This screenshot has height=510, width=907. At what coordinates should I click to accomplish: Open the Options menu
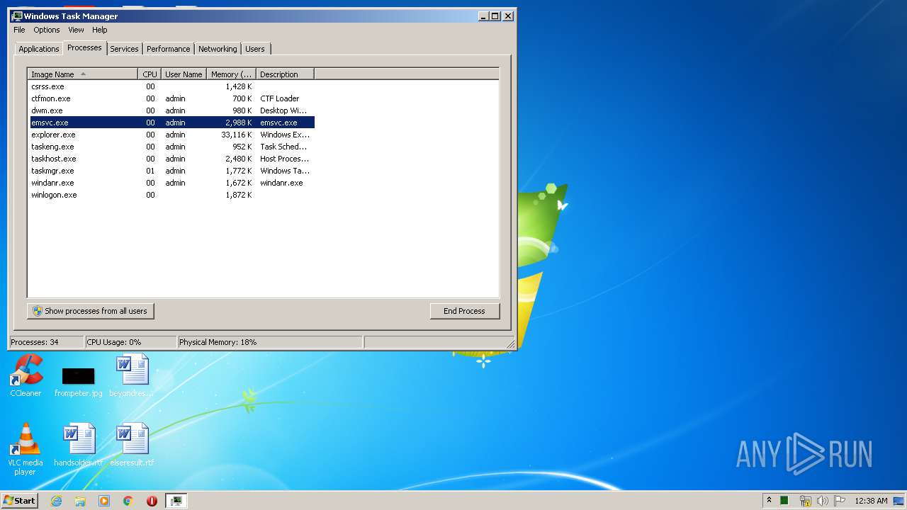47,30
